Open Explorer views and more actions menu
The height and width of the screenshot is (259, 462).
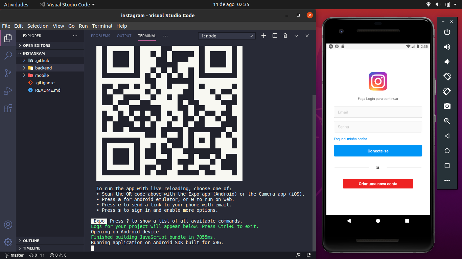point(75,36)
